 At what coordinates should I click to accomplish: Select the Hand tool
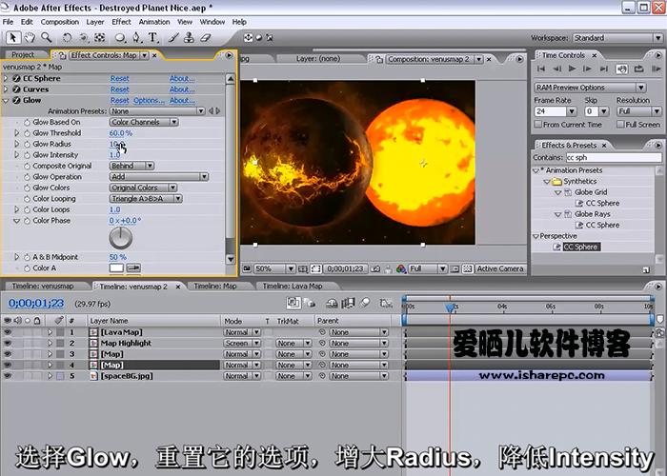30,38
